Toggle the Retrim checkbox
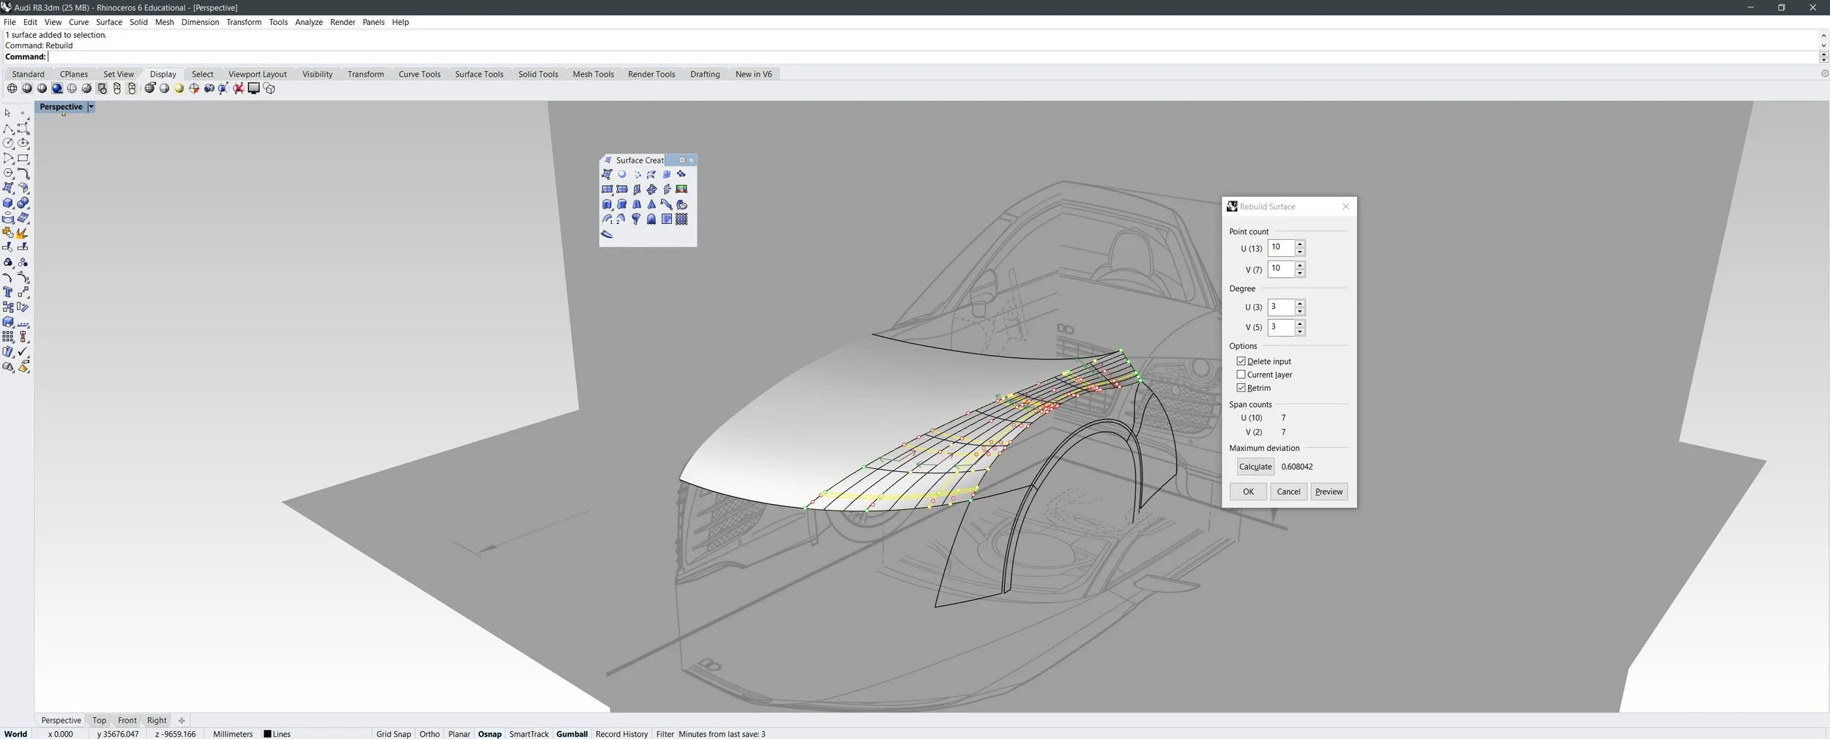This screenshot has width=1830, height=739. (1241, 388)
